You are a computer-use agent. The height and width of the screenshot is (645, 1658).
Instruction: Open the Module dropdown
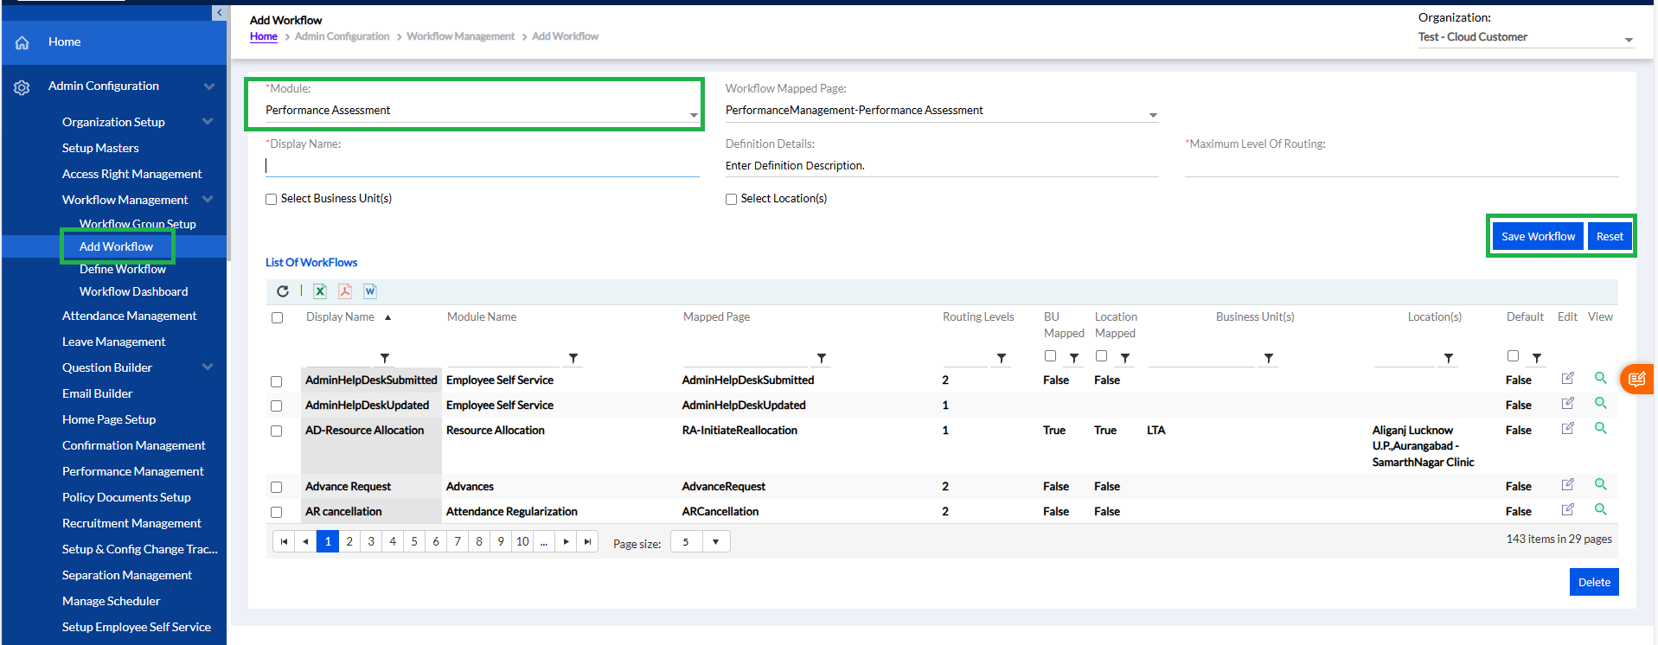pyautogui.click(x=693, y=115)
